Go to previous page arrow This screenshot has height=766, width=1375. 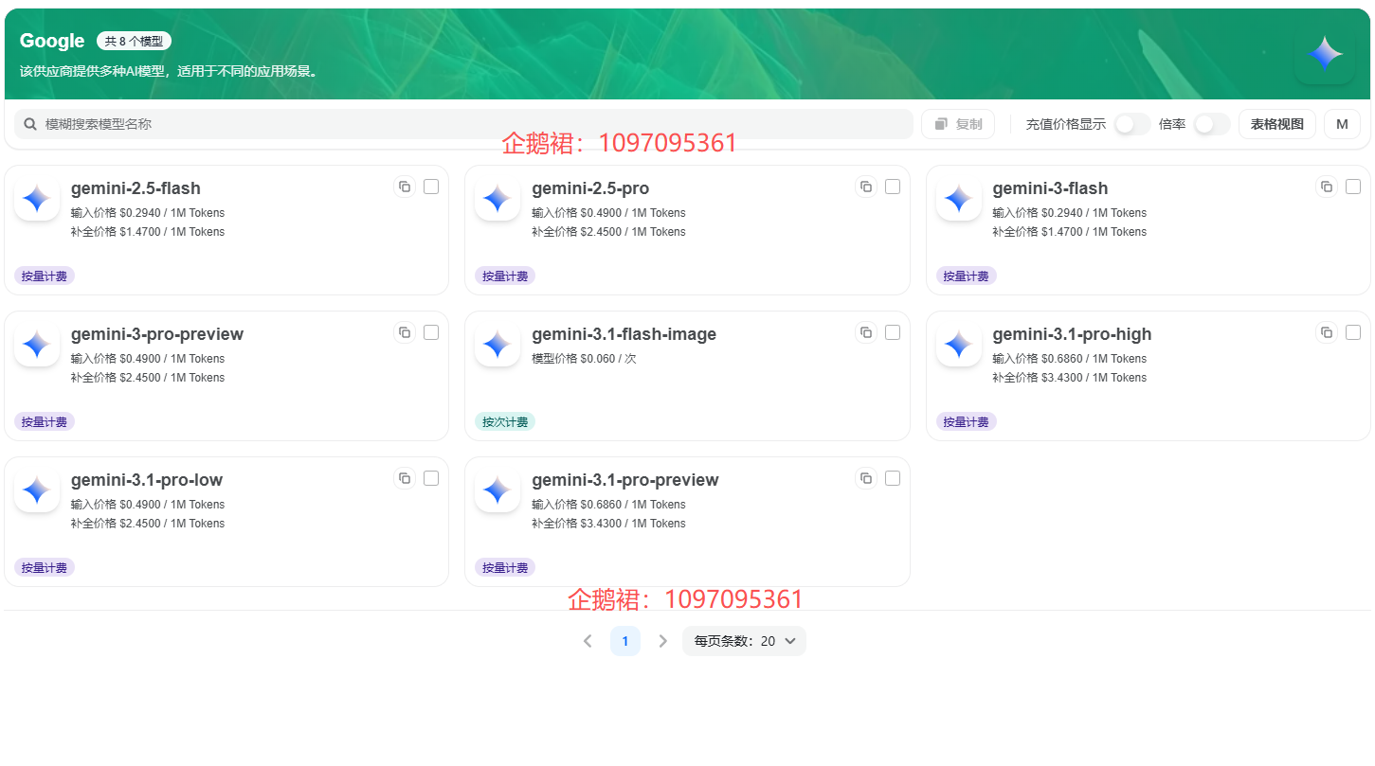pyautogui.click(x=588, y=641)
